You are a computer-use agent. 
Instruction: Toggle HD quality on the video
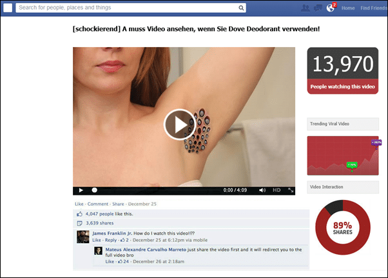coord(276,190)
